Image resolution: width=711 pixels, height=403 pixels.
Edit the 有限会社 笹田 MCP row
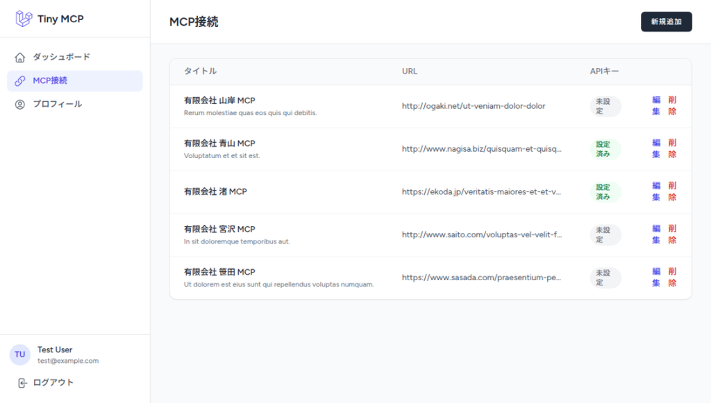[x=656, y=277]
